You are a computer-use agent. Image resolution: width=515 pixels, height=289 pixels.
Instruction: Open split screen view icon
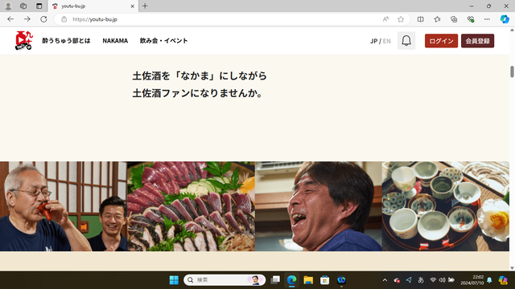point(420,19)
